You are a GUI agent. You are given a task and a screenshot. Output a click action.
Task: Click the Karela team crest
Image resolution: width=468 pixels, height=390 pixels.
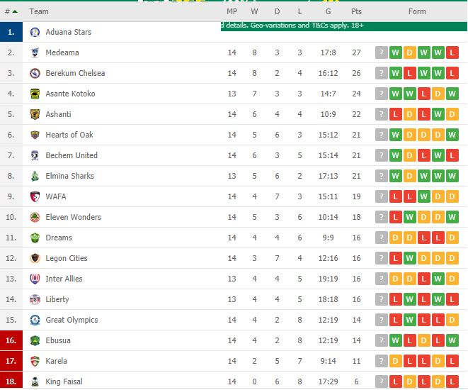(35, 361)
